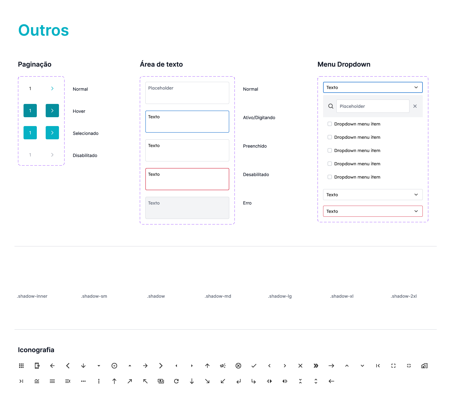Viewport: 451px width, 416px height.
Task: Click the apps grid icon
Action: (21, 366)
